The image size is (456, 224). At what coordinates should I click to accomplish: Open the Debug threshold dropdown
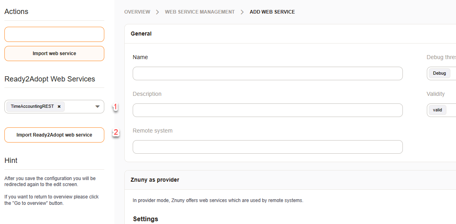point(441,73)
